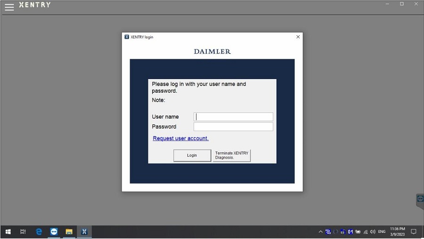424x239 pixels.
Task: Click the blue 01 tray icon
Action: [351, 232]
